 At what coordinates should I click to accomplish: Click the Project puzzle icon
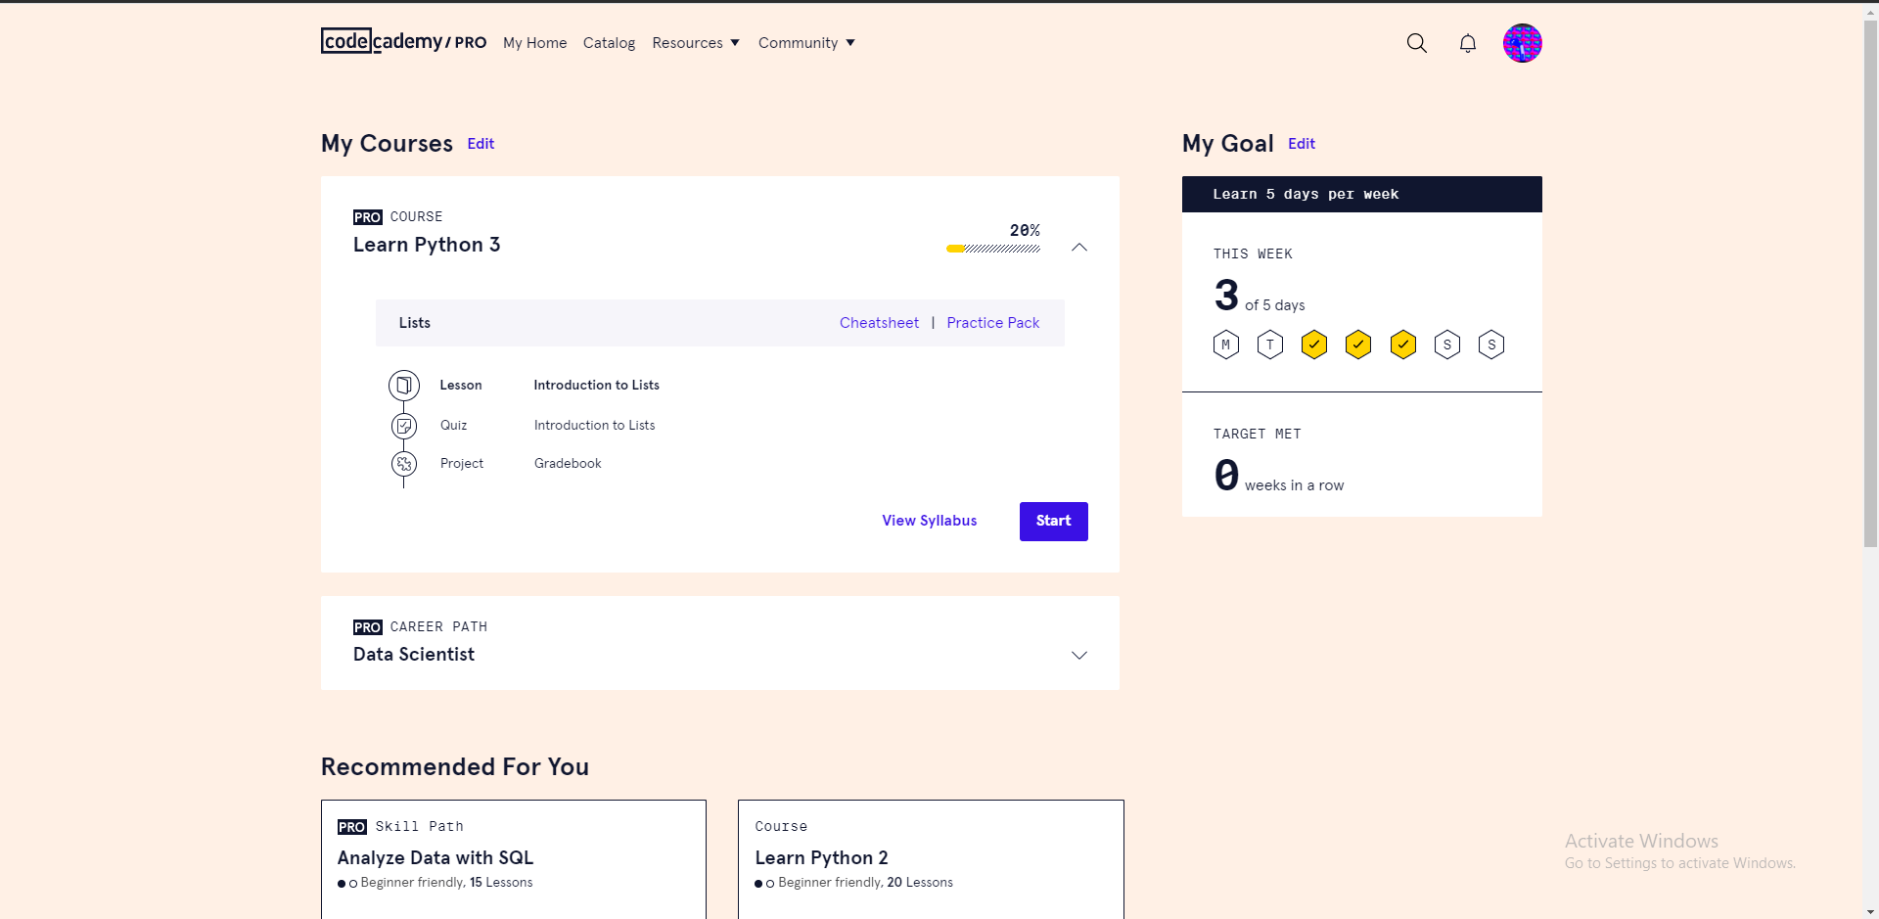[x=404, y=464]
